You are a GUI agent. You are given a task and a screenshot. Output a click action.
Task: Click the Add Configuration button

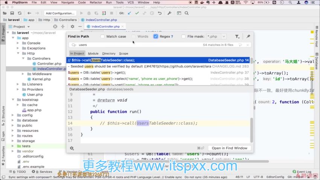[60, 13]
